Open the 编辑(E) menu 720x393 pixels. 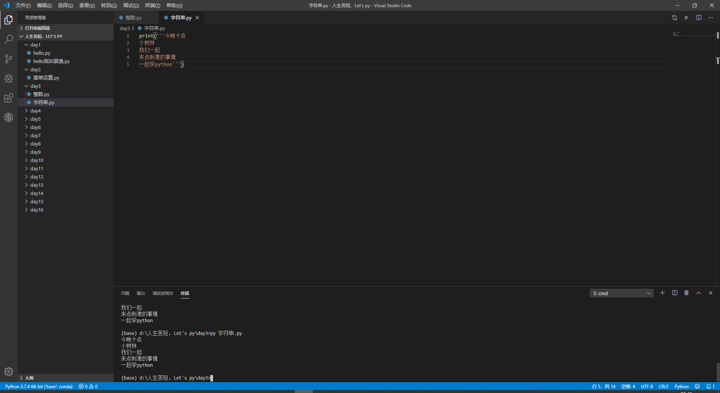(x=44, y=5)
